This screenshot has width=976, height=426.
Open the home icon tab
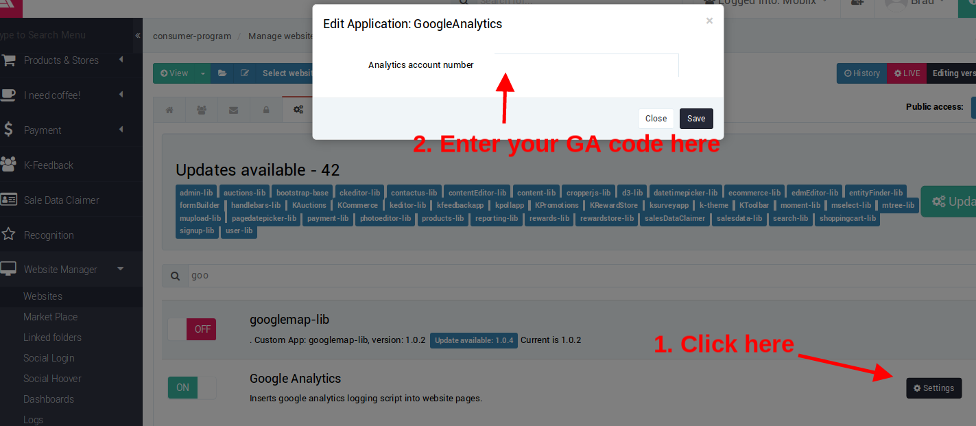(x=169, y=110)
